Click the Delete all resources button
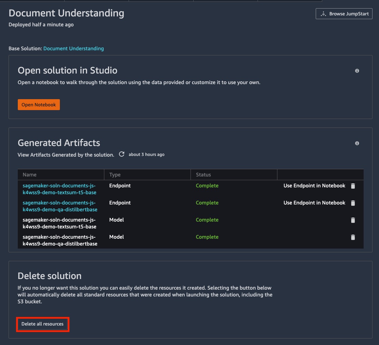This screenshot has width=379, height=345. pos(42,324)
